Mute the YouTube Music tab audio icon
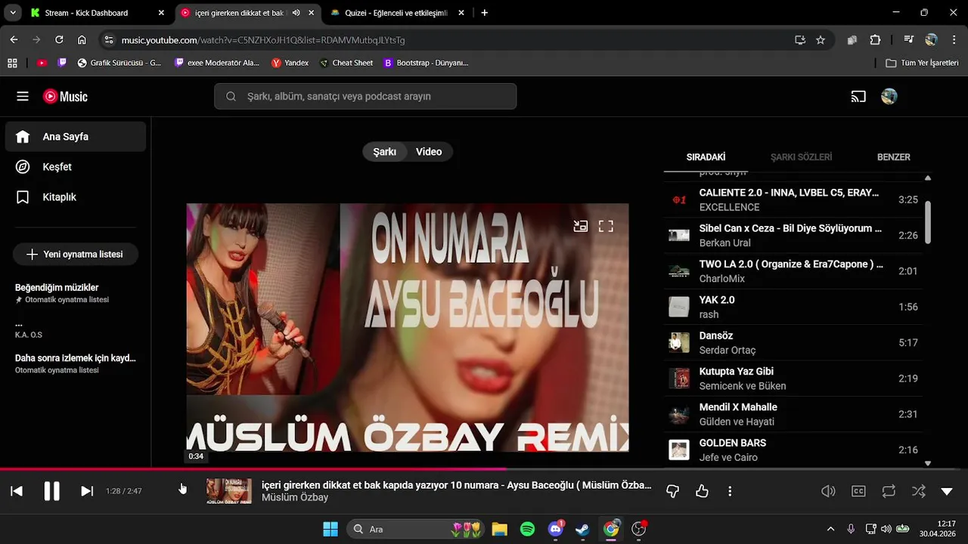This screenshot has width=968, height=544. [296, 13]
